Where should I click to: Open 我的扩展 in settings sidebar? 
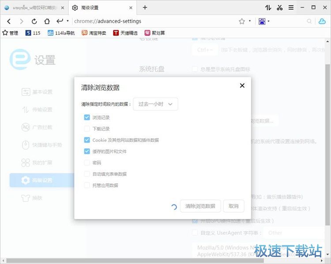(37, 162)
